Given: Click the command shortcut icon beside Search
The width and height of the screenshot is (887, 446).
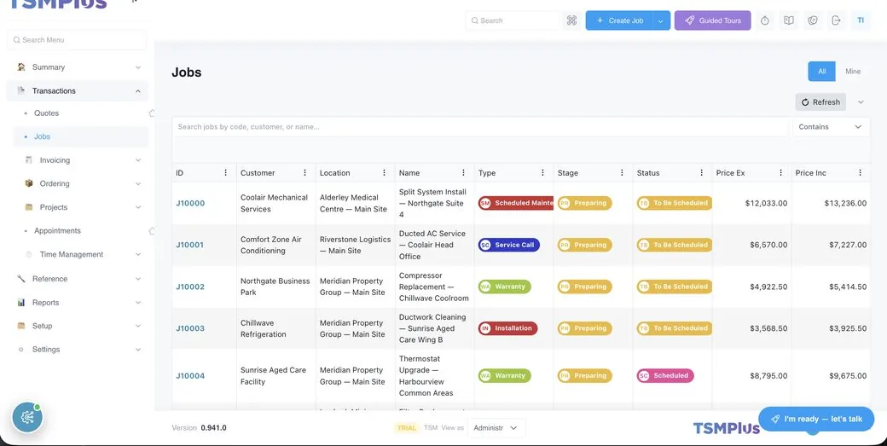Looking at the screenshot, I should click(x=571, y=20).
